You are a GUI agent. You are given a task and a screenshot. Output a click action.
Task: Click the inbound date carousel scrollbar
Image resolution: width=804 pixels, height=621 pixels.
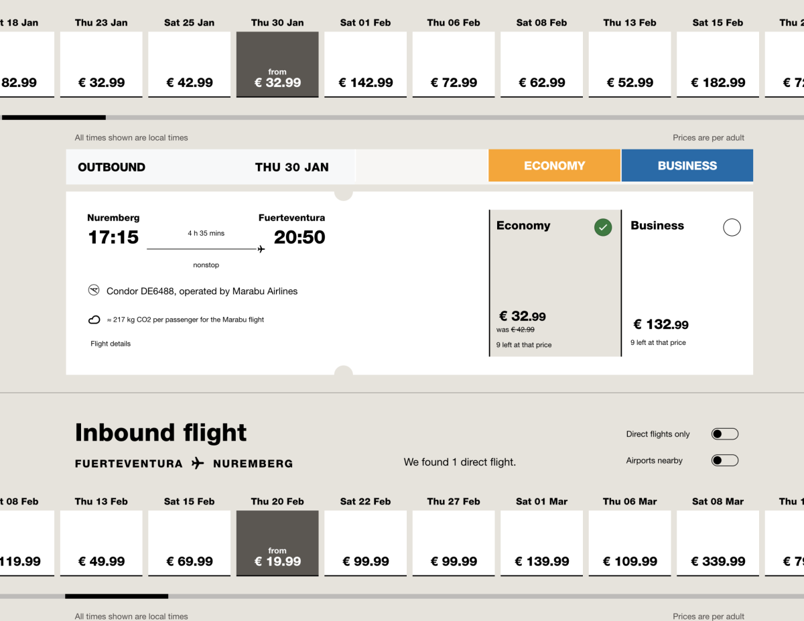402,596
